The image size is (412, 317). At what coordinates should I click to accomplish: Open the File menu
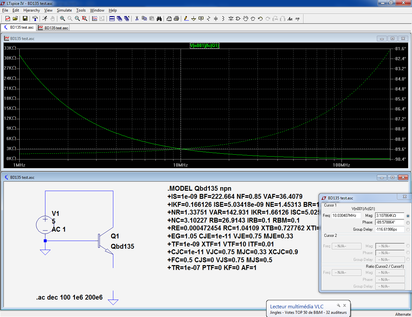5,10
